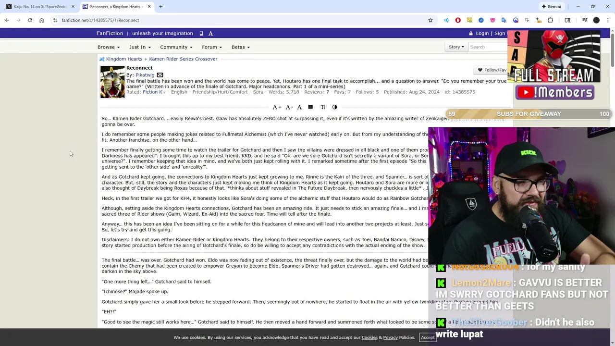Close the Reconnect fanfiction tab
Screen dimensions: 615x346
[x=149, y=7]
